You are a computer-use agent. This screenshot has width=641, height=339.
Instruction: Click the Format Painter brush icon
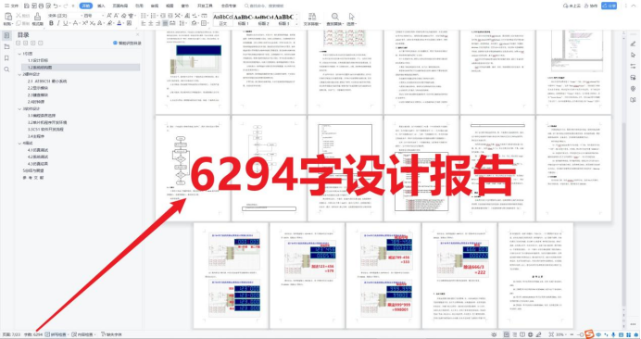tap(38, 17)
